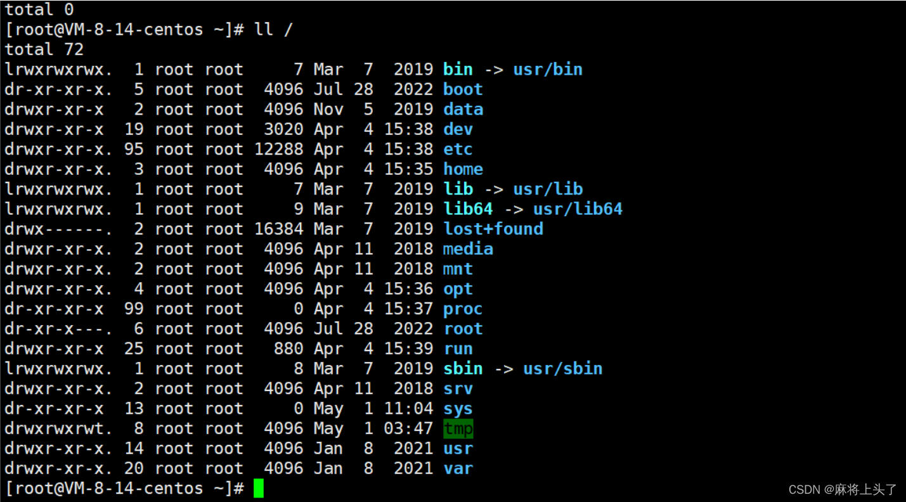Select the proc directory name

coord(463,309)
